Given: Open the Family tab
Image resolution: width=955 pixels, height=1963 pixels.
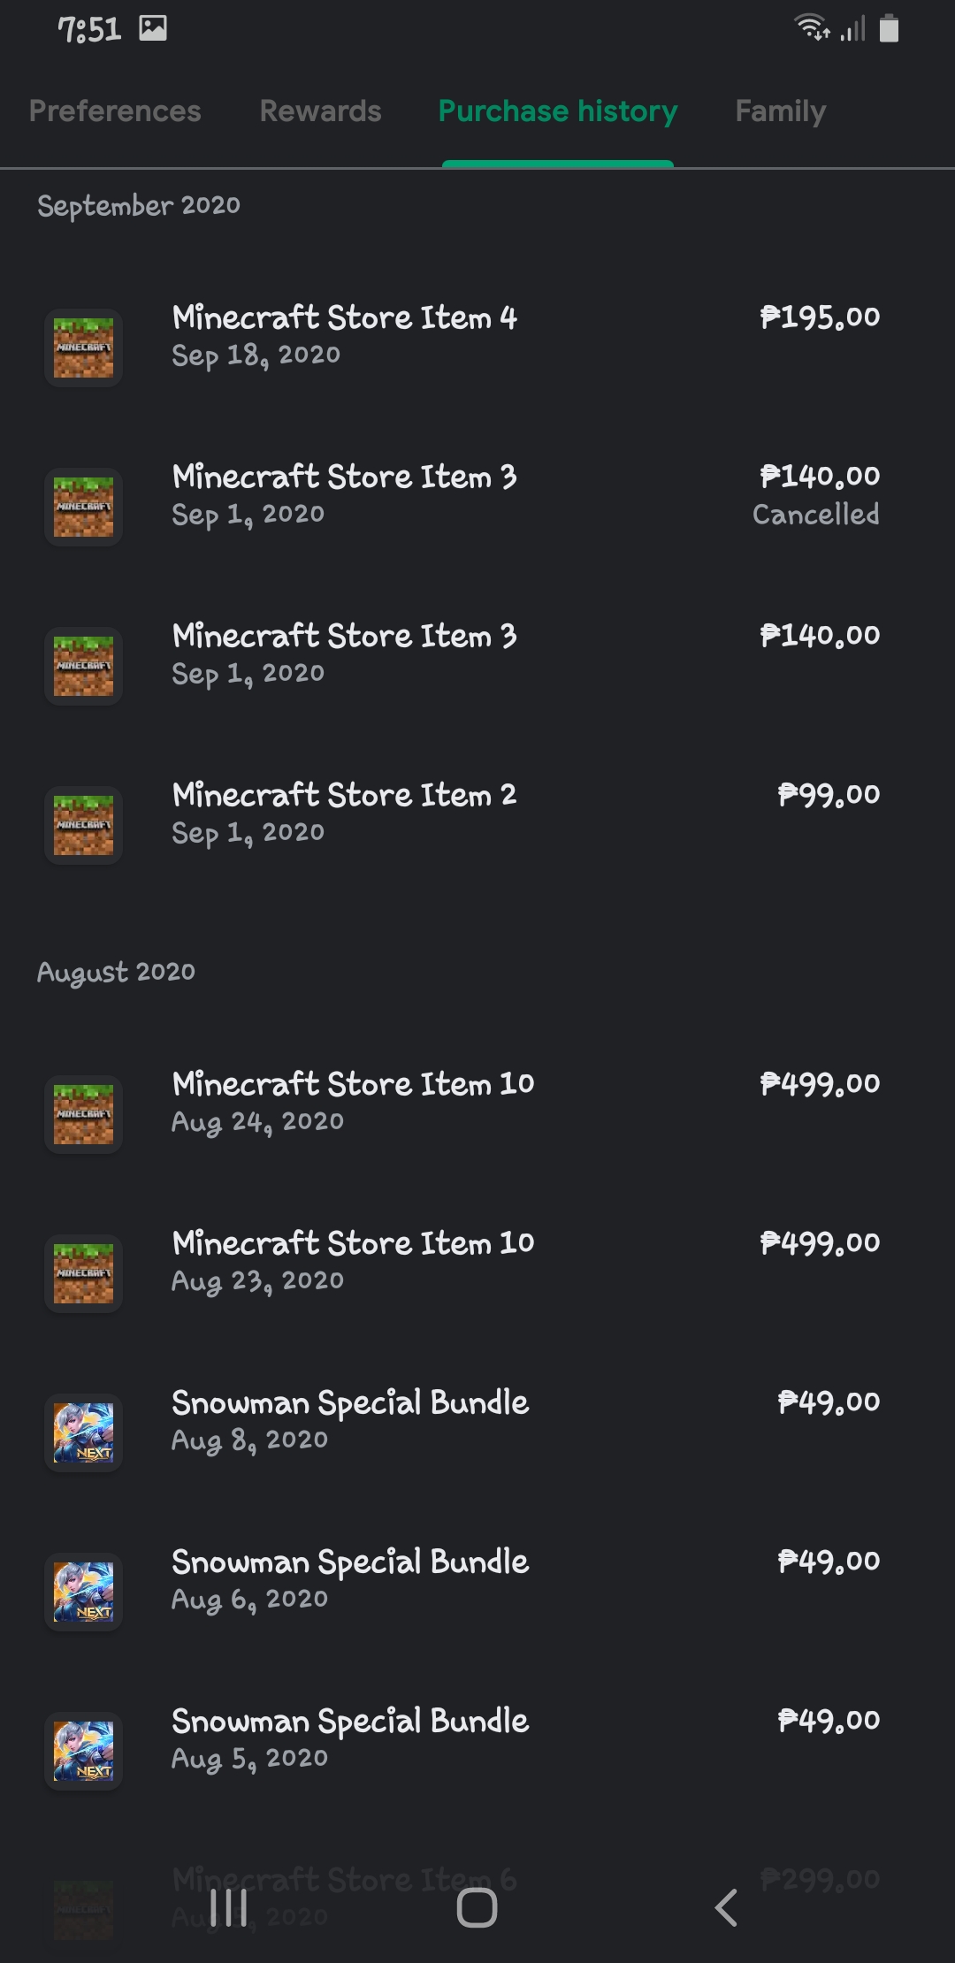Looking at the screenshot, I should pyautogui.click(x=780, y=111).
